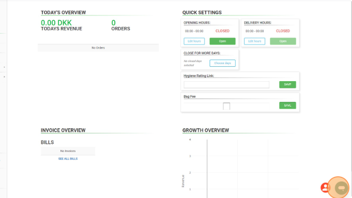Image resolution: width=352 pixels, height=198 pixels.
Task: Click Open button under Delivery Hours
Action: 283,41
